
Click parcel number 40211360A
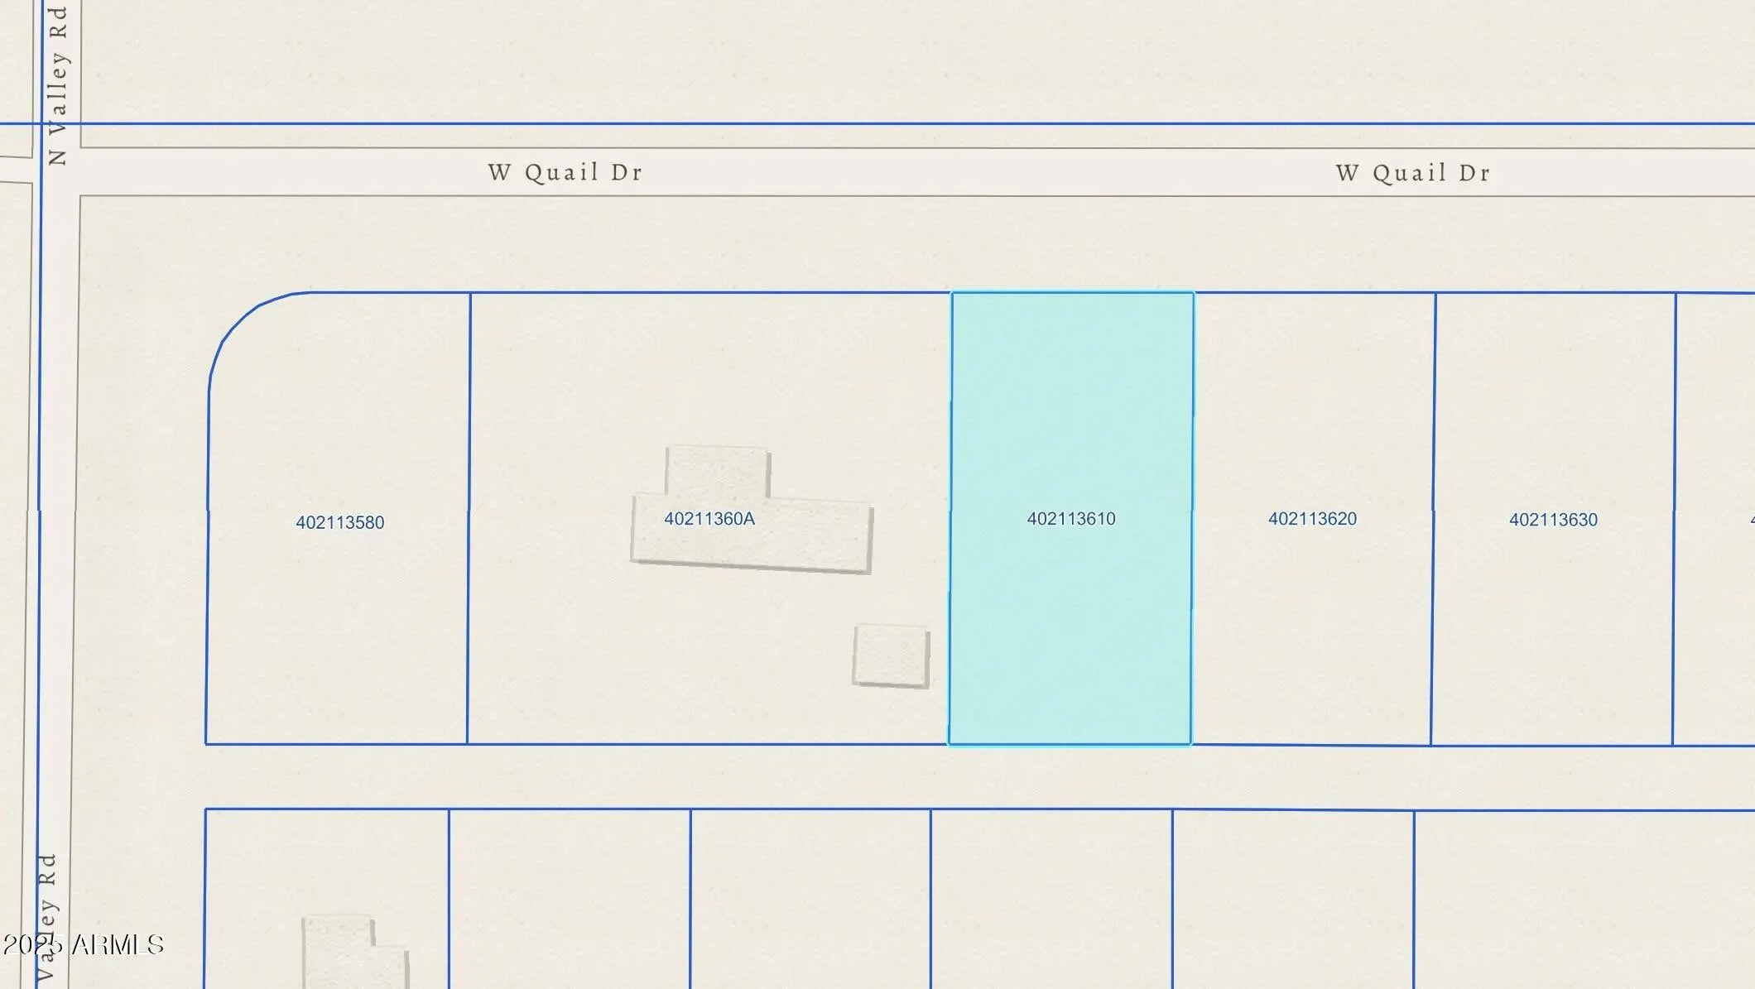pyautogui.click(x=709, y=519)
